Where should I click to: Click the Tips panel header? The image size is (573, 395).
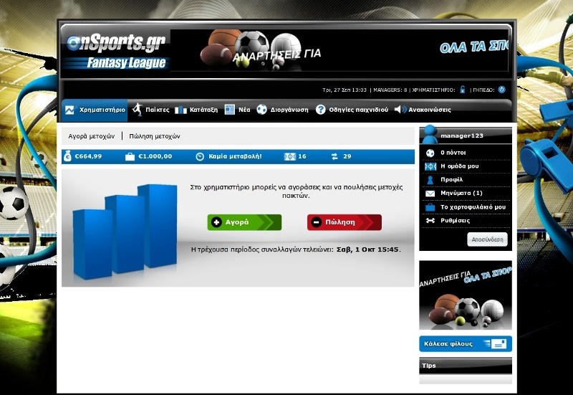point(466,366)
